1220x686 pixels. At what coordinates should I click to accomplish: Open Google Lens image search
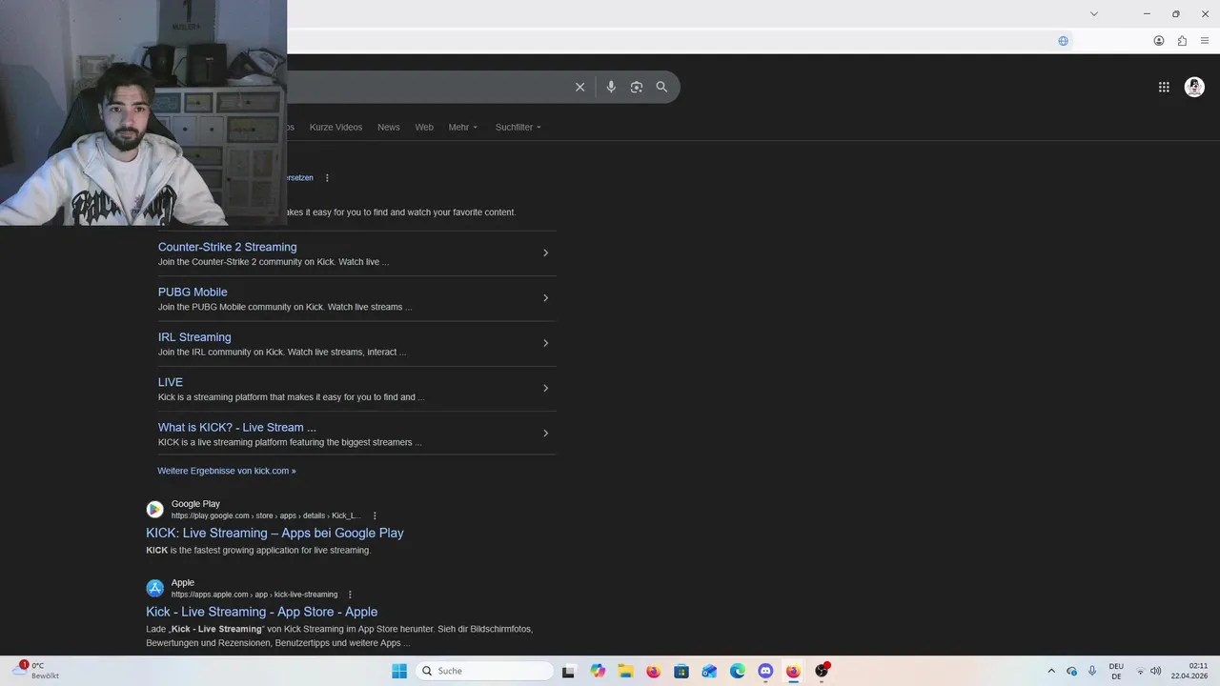[x=637, y=87]
